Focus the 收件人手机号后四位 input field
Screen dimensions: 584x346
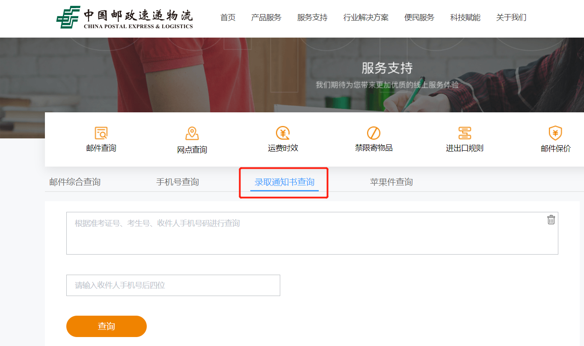click(x=173, y=285)
